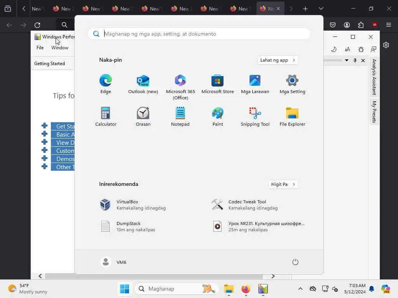Open Window menu in Performance Analyzer

[x=60, y=48]
